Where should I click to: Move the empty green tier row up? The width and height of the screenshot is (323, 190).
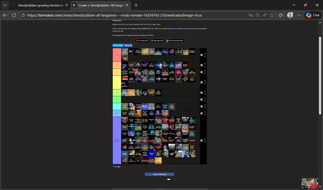[205, 98]
